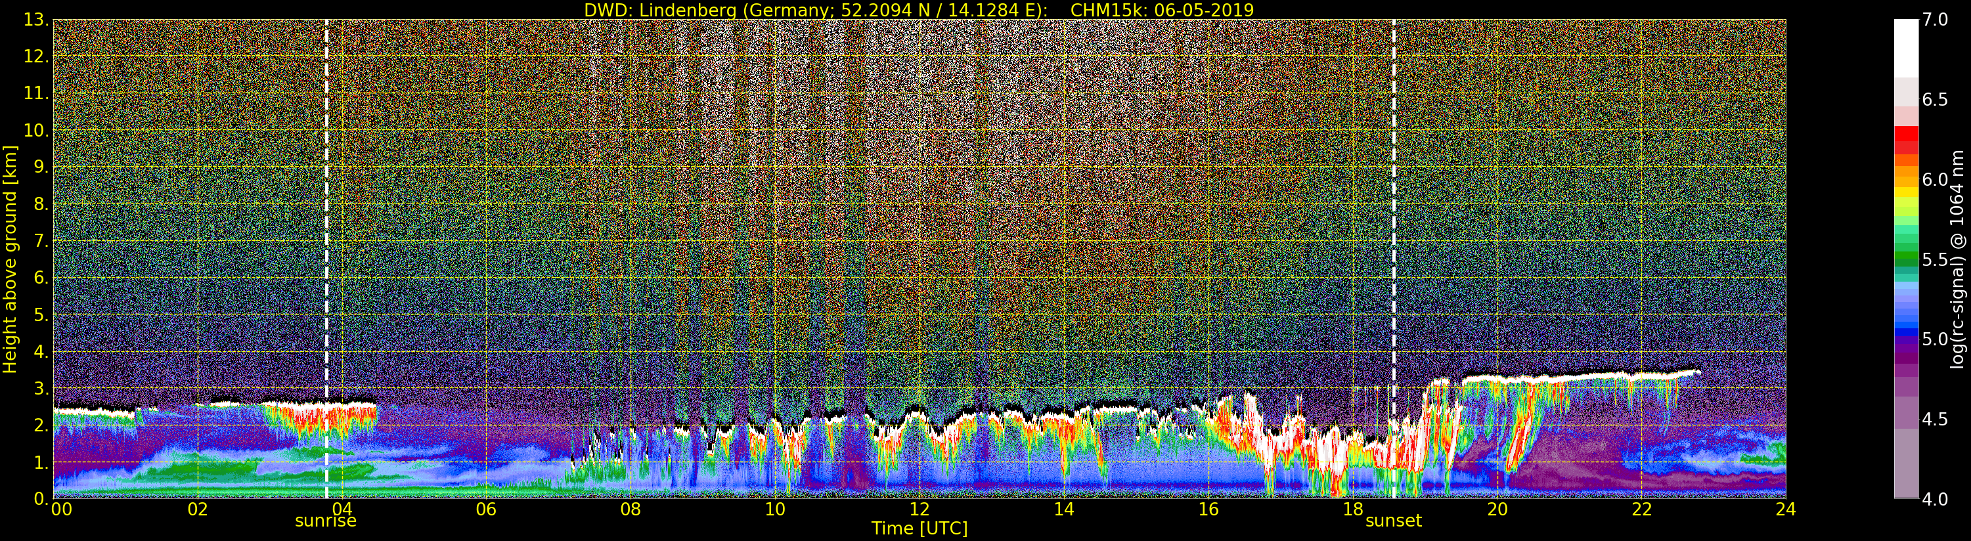Select the "10." height axis tick label
This screenshot has height=541, width=1971.
pyautogui.click(x=36, y=130)
